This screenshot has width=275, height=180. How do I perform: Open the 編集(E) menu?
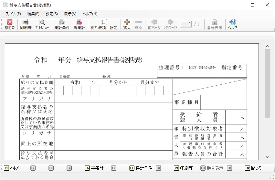point(33,14)
